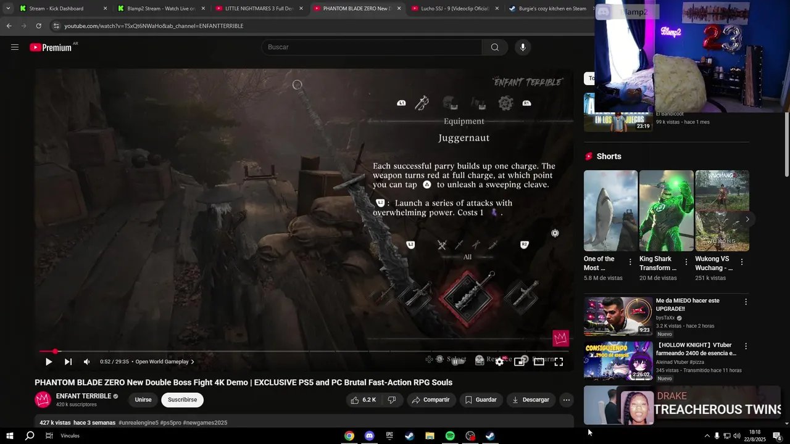Screen dimensions: 790x444
Task: Go to YouTube Premium home logo
Action: tap(51, 47)
